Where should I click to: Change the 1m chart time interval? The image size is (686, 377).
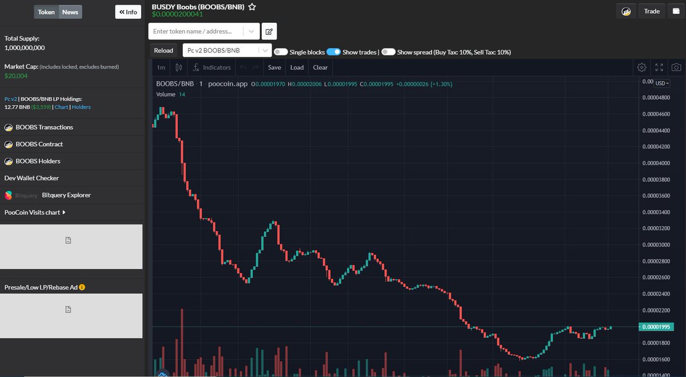(x=162, y=67)
